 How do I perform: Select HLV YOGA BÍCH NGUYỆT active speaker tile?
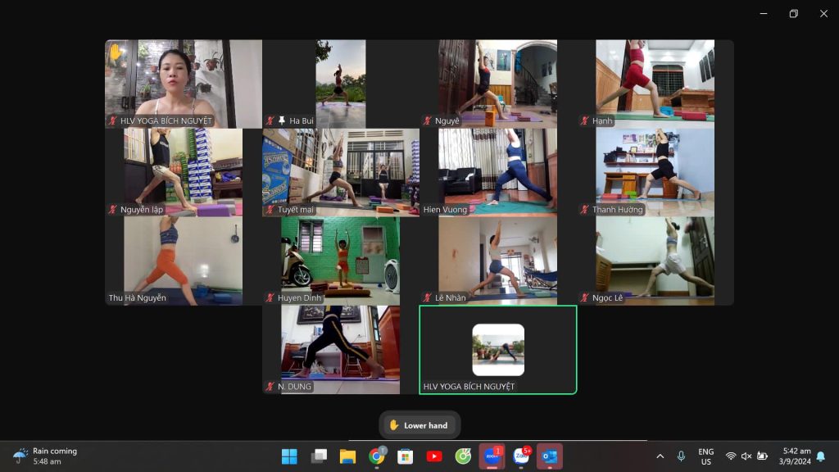pos(498,350)
